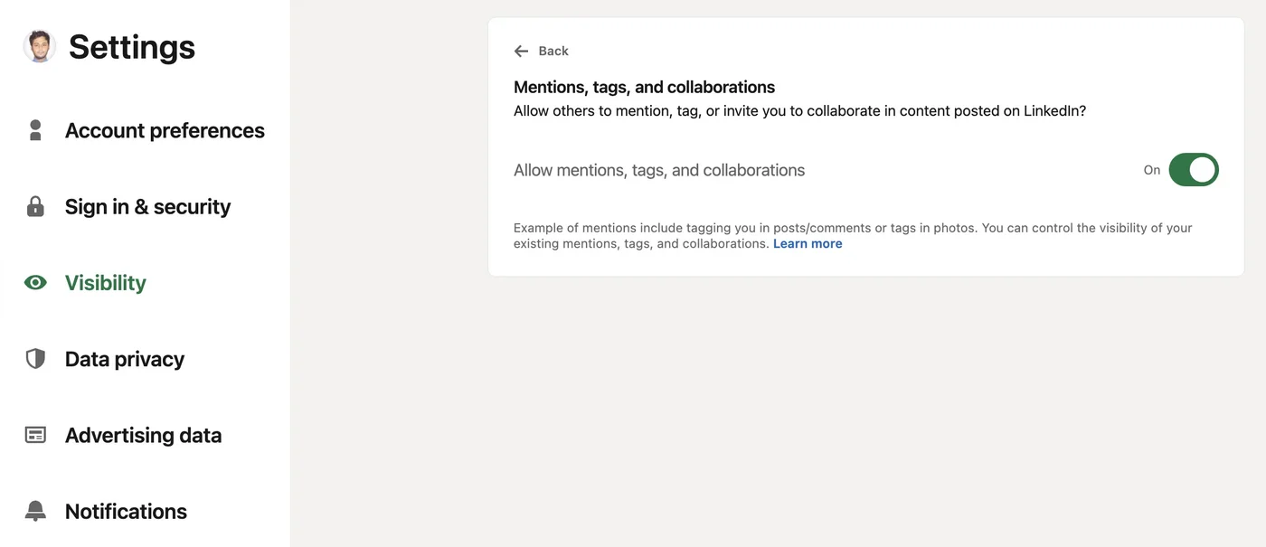Click the 'On' status label

point(1152,170)
